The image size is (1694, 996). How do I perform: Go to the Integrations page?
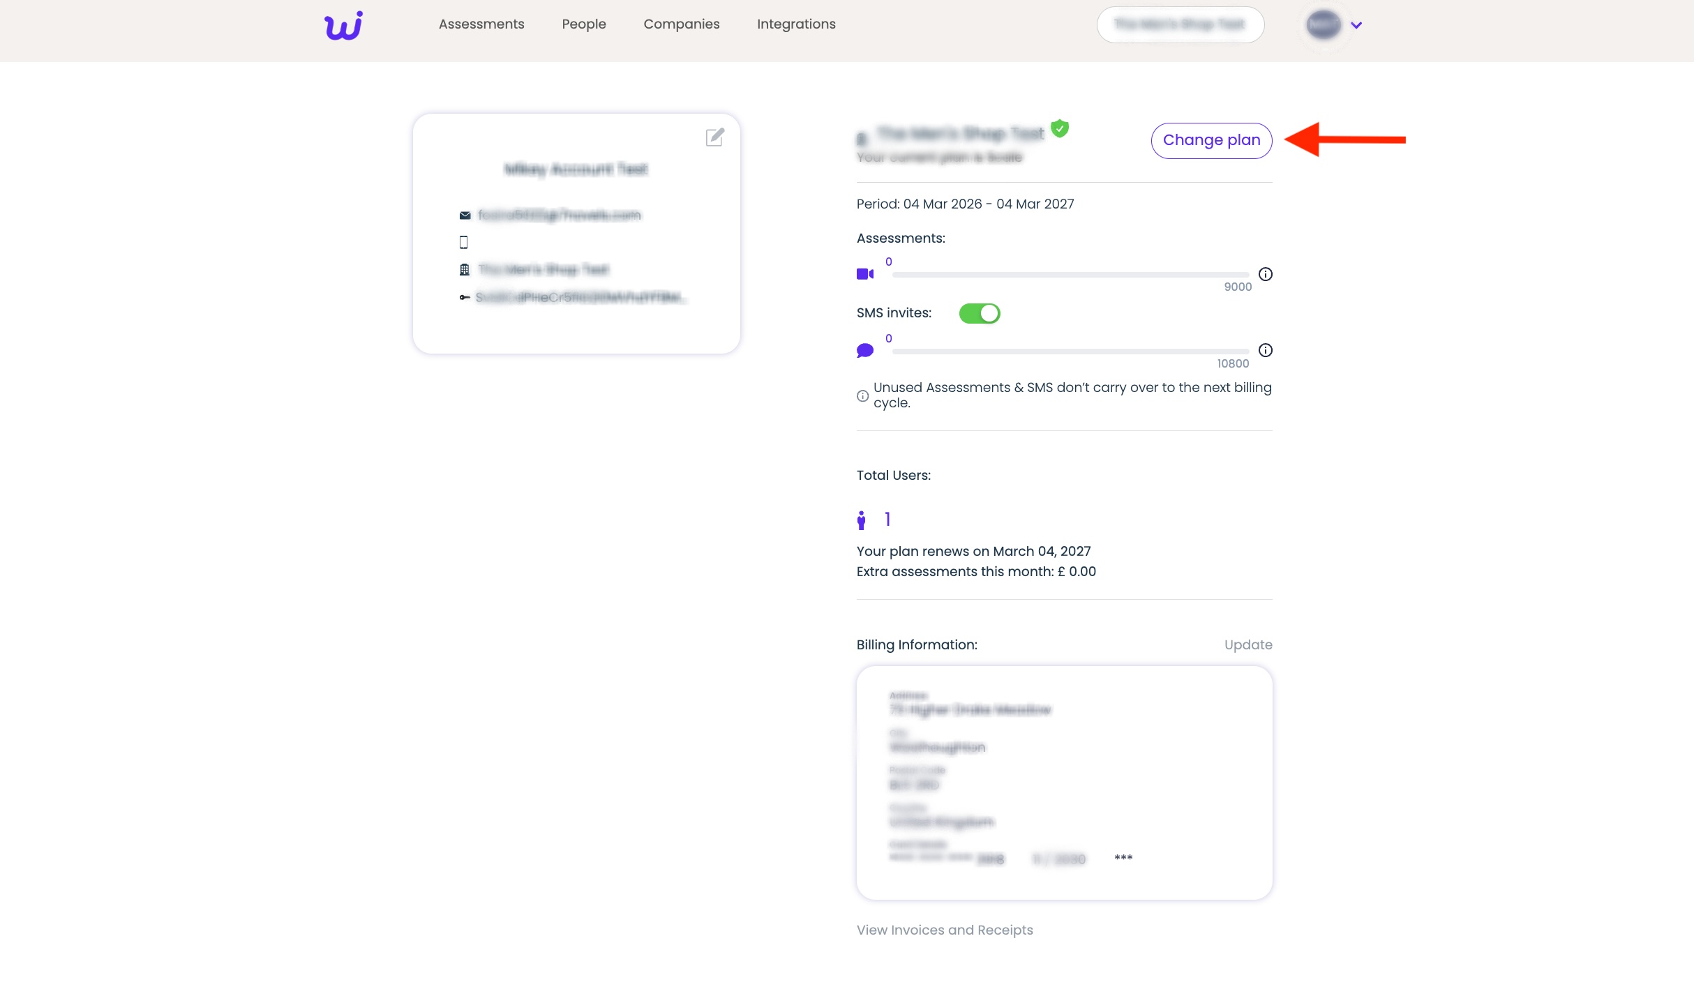(x=796, y=24)
